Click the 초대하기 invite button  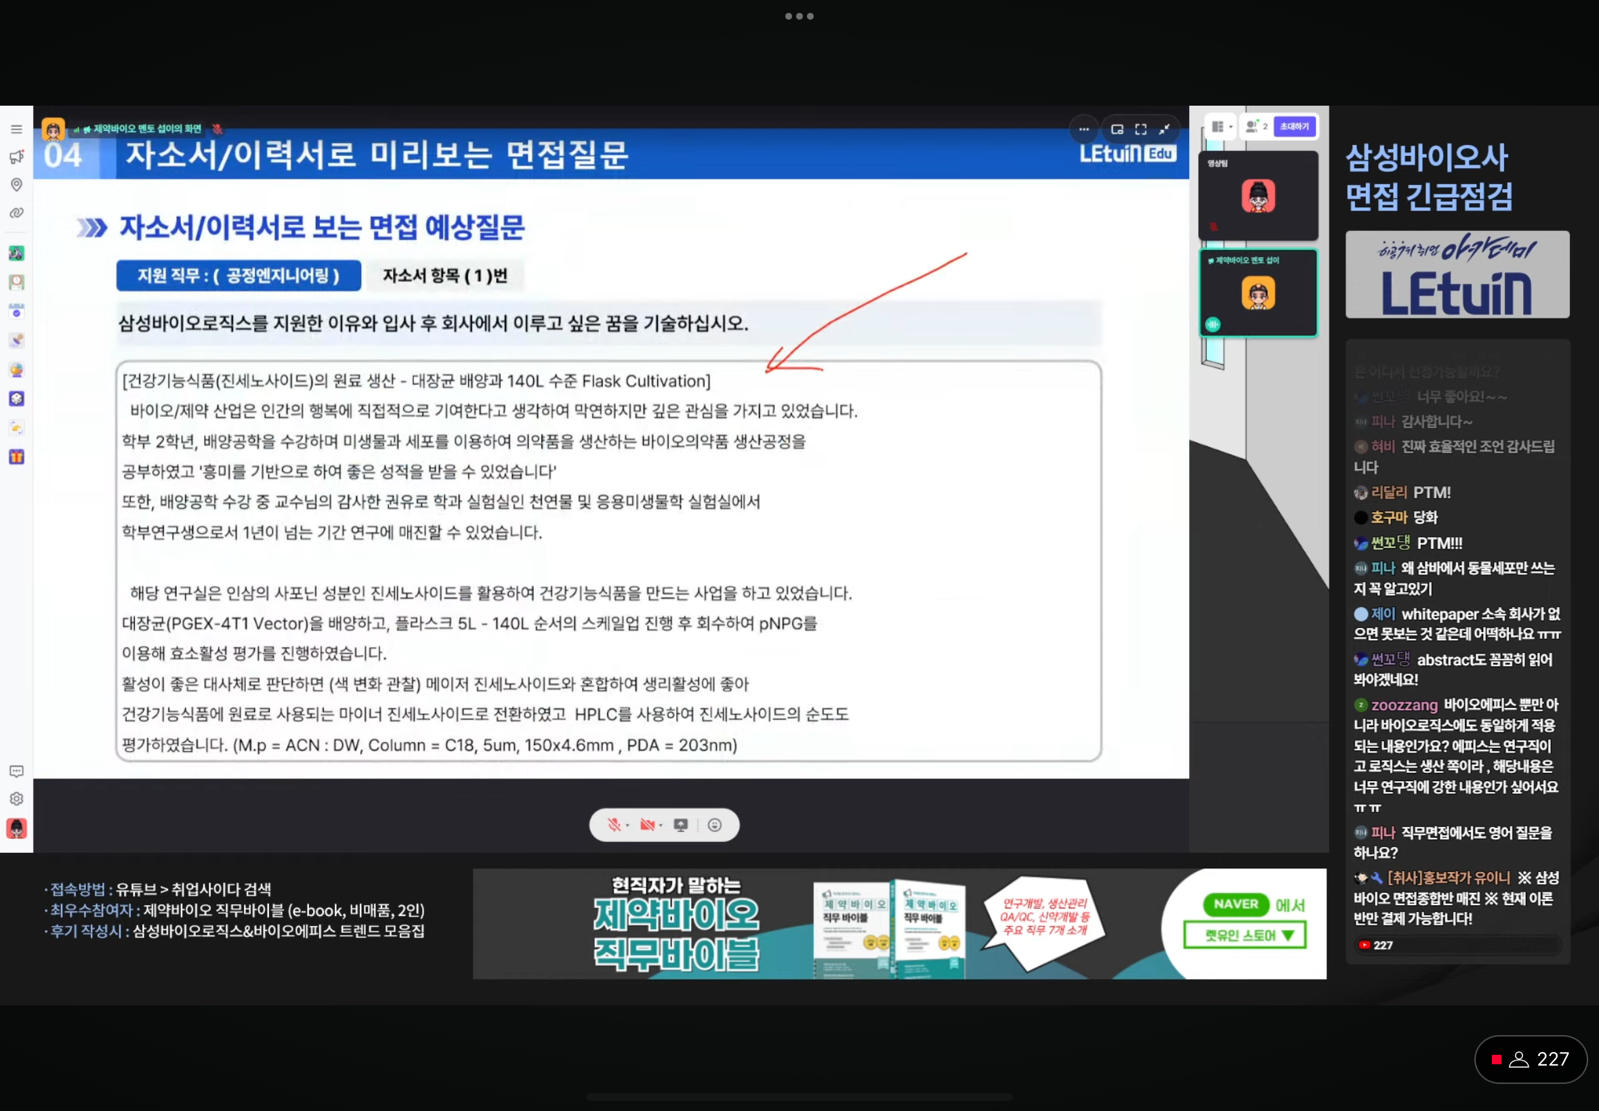pyautogui.click(x=1294, y=127)
